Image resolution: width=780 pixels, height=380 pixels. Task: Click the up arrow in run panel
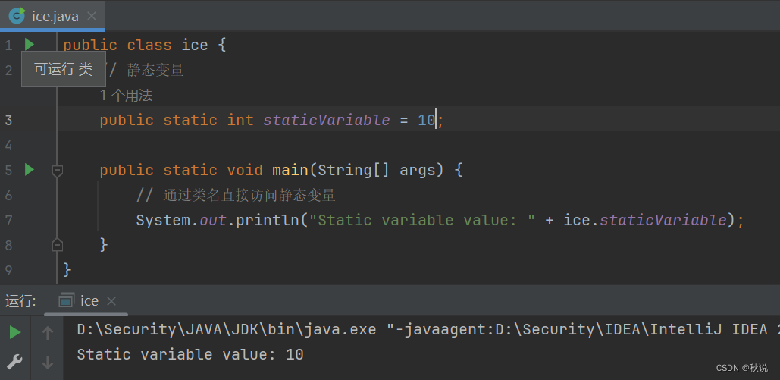point(47,333)
